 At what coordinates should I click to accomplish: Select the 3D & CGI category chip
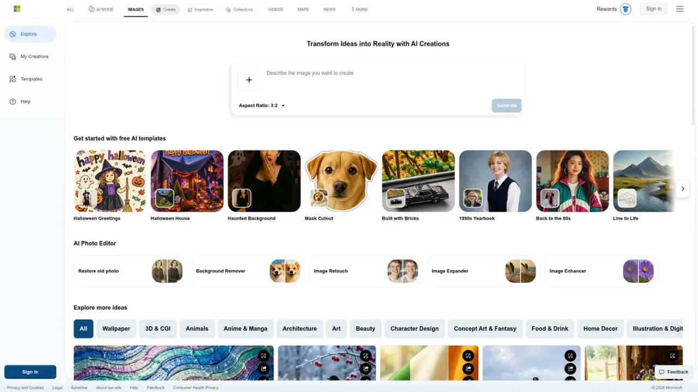pyautogui.click(x=158, y=329)
